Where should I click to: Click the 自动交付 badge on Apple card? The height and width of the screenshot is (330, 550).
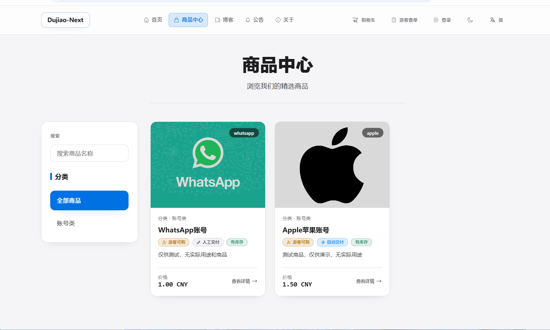(x=332, y=242)
